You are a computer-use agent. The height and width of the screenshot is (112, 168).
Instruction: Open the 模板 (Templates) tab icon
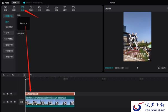tap(73, 7)
